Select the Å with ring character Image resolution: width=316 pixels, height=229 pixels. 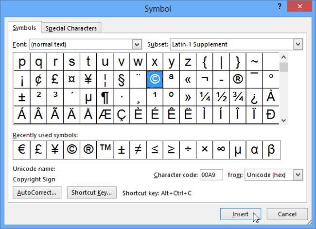pos(88,115)
